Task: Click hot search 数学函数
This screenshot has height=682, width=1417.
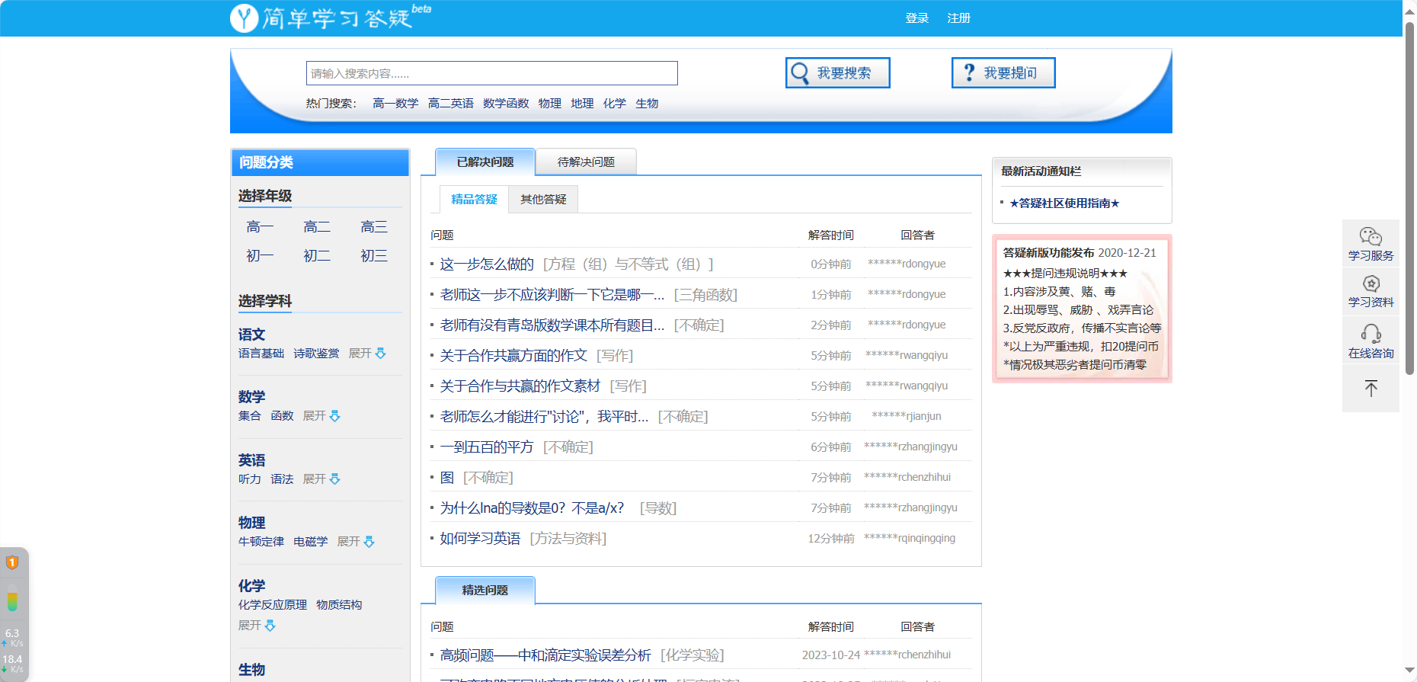Action: [506, 104]
